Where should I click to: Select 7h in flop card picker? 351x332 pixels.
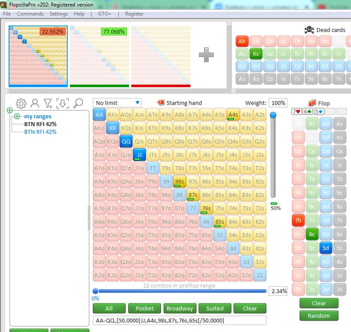click(x=298, y=220)
